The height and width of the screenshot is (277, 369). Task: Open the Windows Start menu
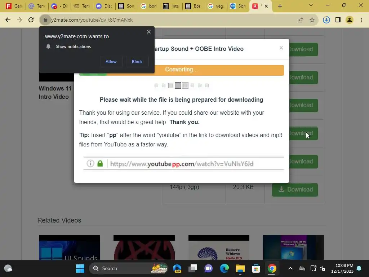[x=80, y=268]
